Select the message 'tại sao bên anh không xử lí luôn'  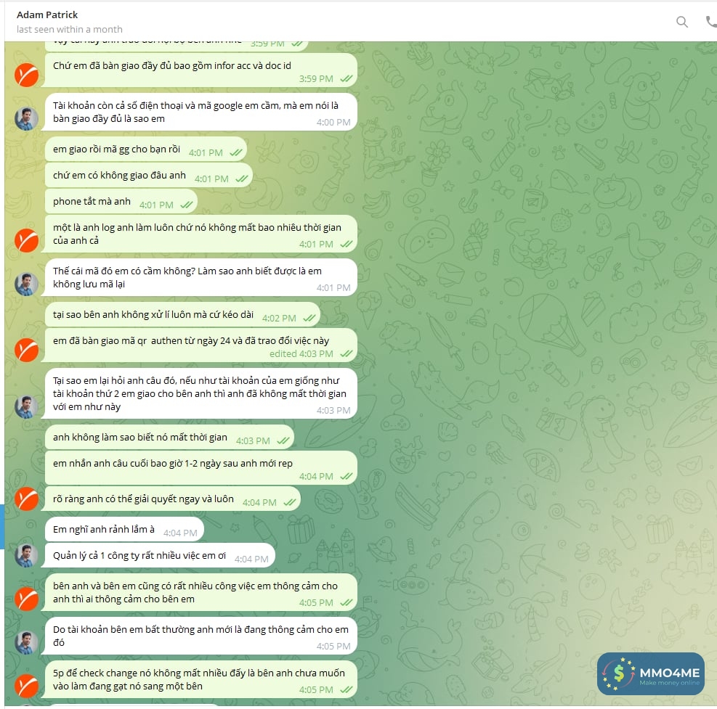pos(182,315)
